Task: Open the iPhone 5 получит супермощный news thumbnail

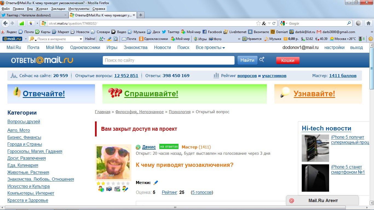Action: pos(315,148)
